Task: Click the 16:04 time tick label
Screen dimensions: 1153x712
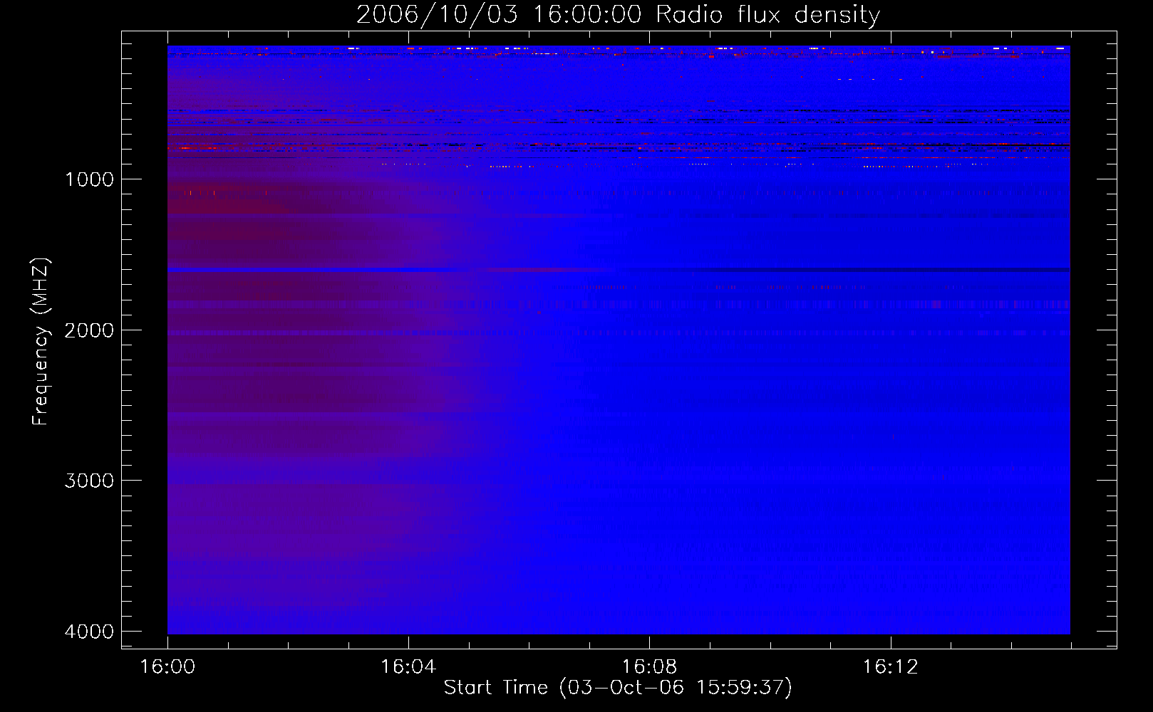Action: (408, 667)
